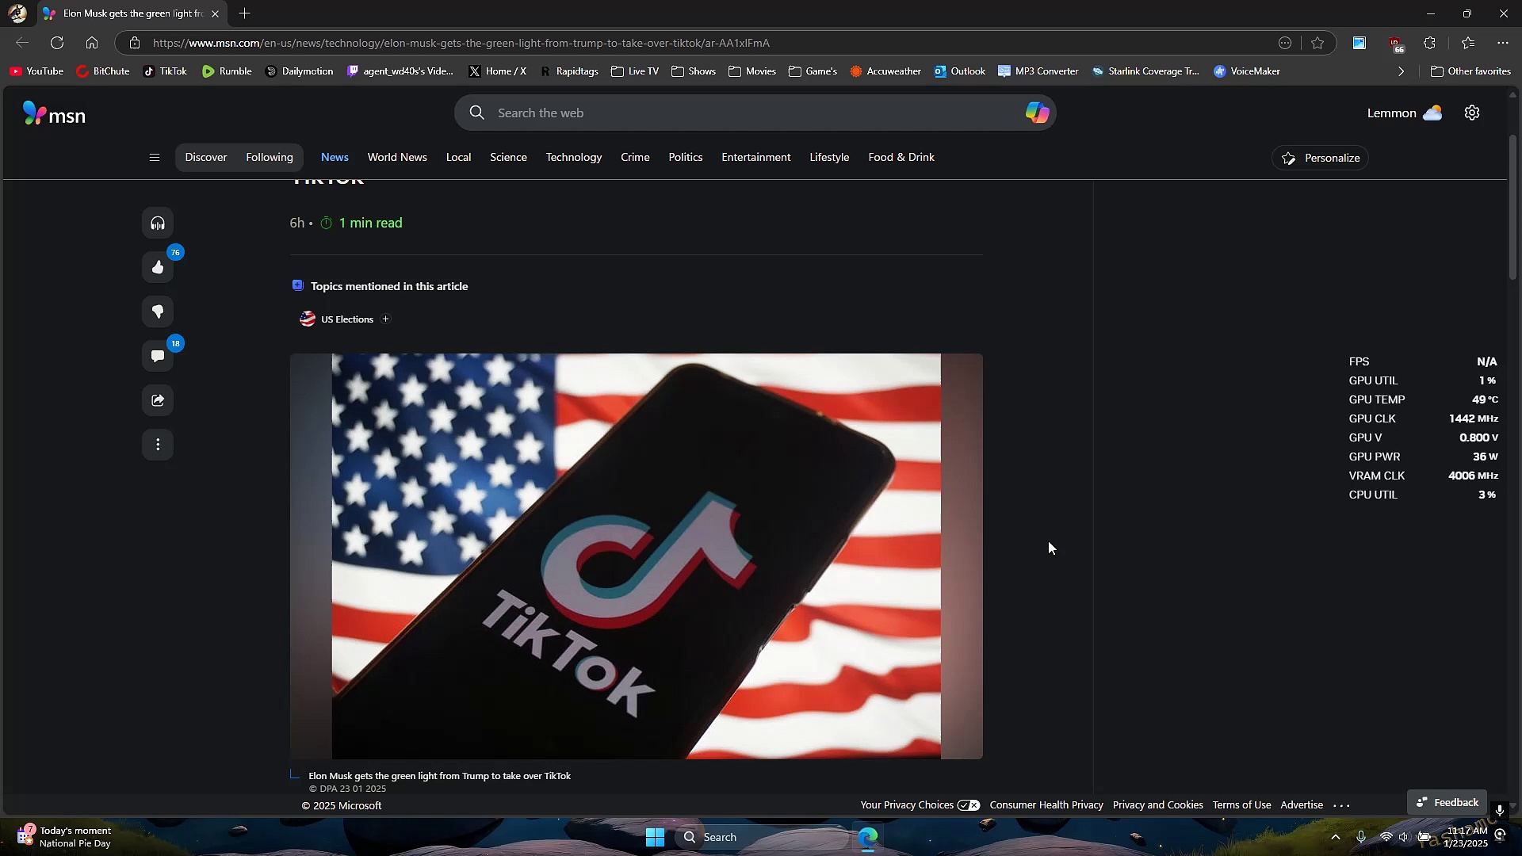Image resolution: width=1522 pixels, height=856 pixels.
Task: Select News navigation tab
Action: 335,158
